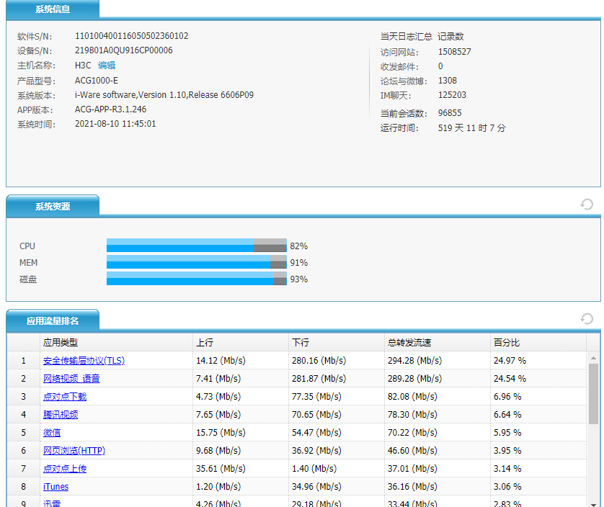Open 点对点下载 application link

[65, 397]
